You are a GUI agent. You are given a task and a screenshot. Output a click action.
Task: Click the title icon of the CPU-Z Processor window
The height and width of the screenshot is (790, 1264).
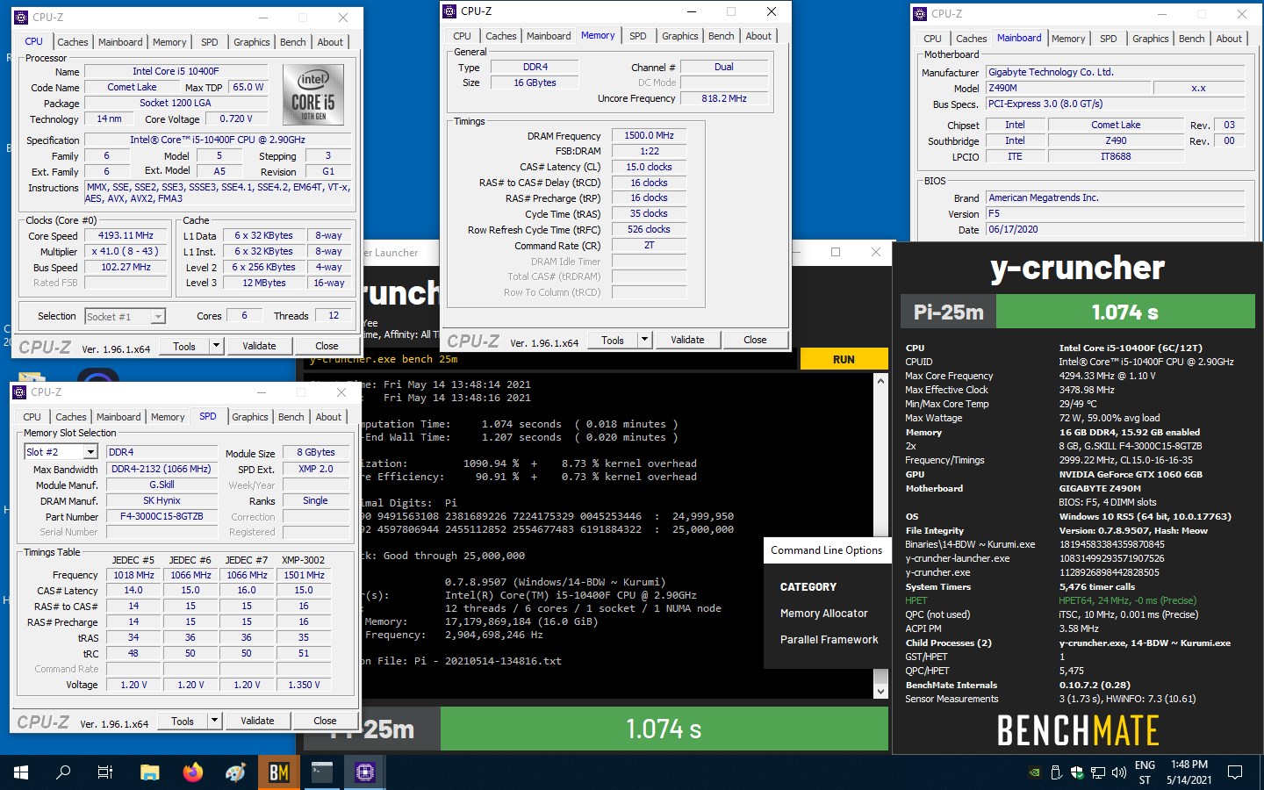pos(21,17)
